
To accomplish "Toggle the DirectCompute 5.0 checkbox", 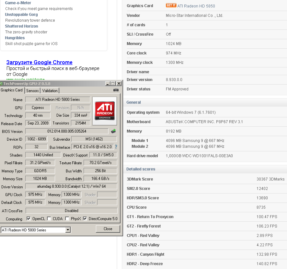I will coord(85,218).
